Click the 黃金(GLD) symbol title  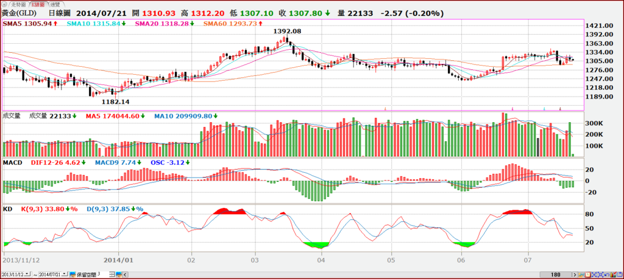click(19, 13)
